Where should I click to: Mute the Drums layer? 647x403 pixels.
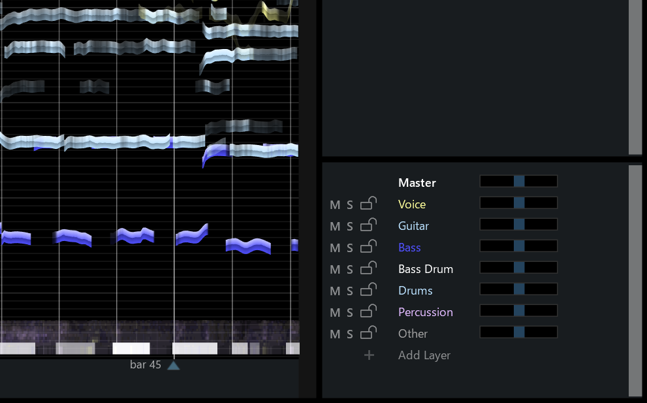click(x=335, y=291)
